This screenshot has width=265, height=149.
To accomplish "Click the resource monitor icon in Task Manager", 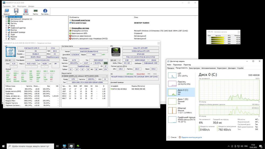I will [180, 137].
